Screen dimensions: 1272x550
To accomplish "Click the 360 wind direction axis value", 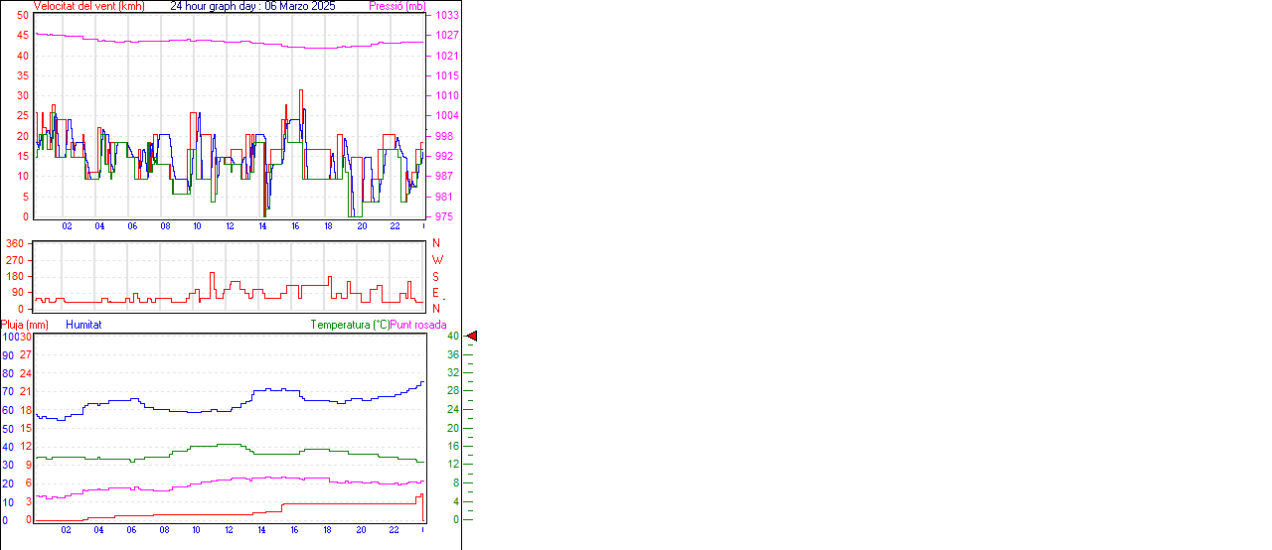I will [x=15, y=243].
